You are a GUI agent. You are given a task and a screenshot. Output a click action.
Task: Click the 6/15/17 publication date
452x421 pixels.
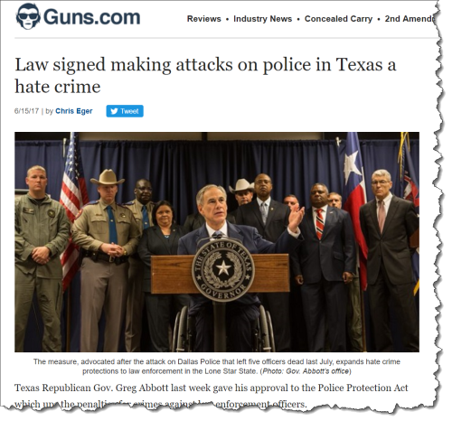[26, 111]
